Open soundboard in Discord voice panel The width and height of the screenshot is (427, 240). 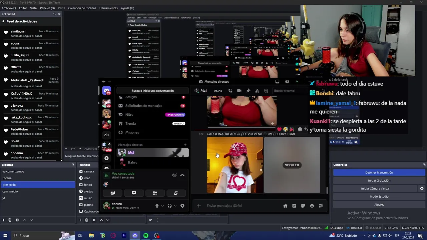176,193
